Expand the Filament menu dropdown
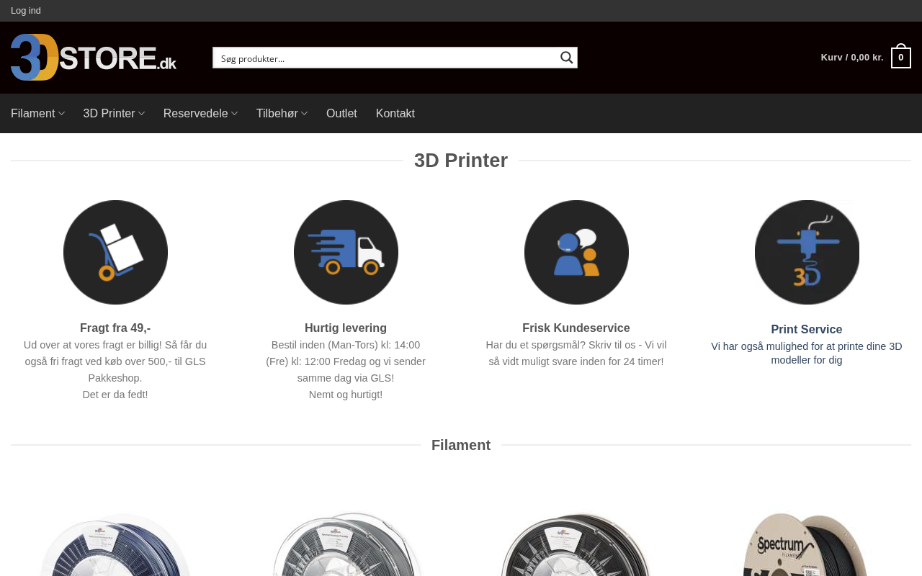This screenshot has height=576, width=922. [37, 114]
